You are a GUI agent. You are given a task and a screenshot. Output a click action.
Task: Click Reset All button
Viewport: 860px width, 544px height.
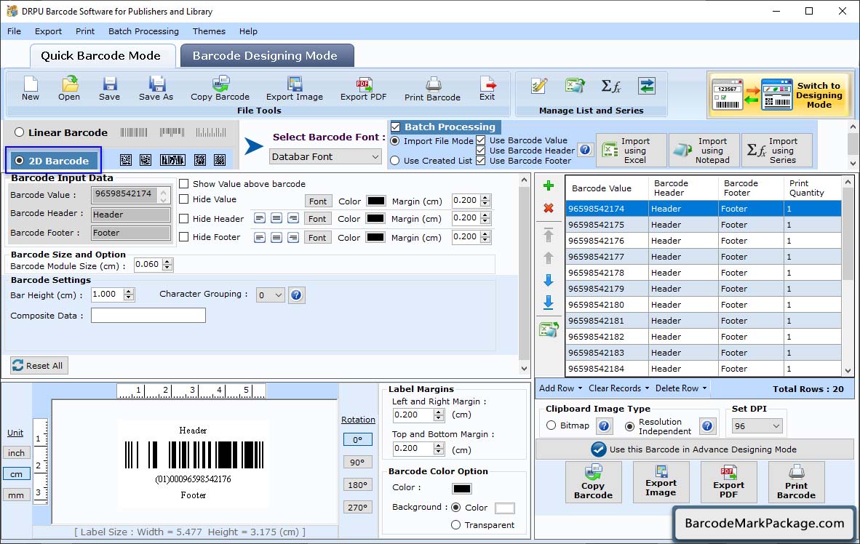[x=39, y=366]
